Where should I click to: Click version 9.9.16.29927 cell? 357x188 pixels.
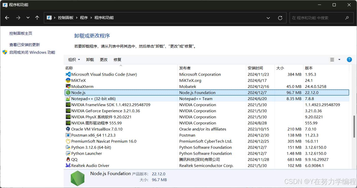(317, 159)
